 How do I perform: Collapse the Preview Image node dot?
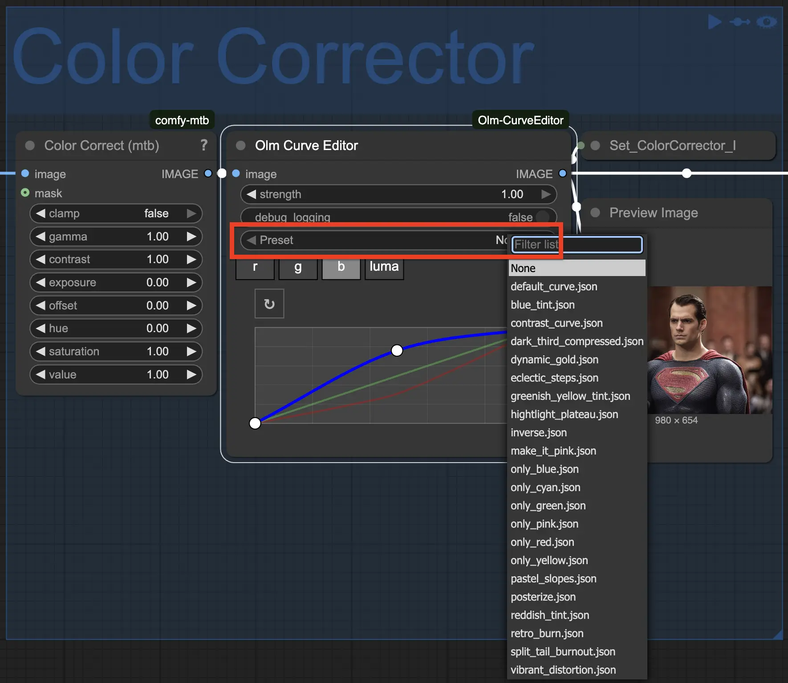tap(595, 213)
